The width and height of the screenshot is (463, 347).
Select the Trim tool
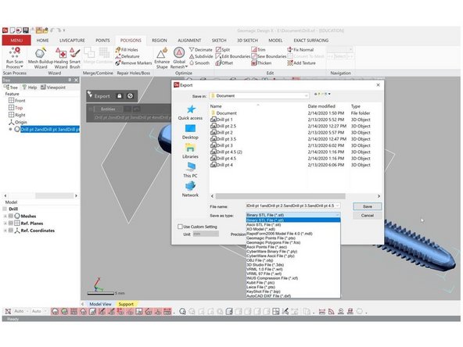(x=258, y=49)
